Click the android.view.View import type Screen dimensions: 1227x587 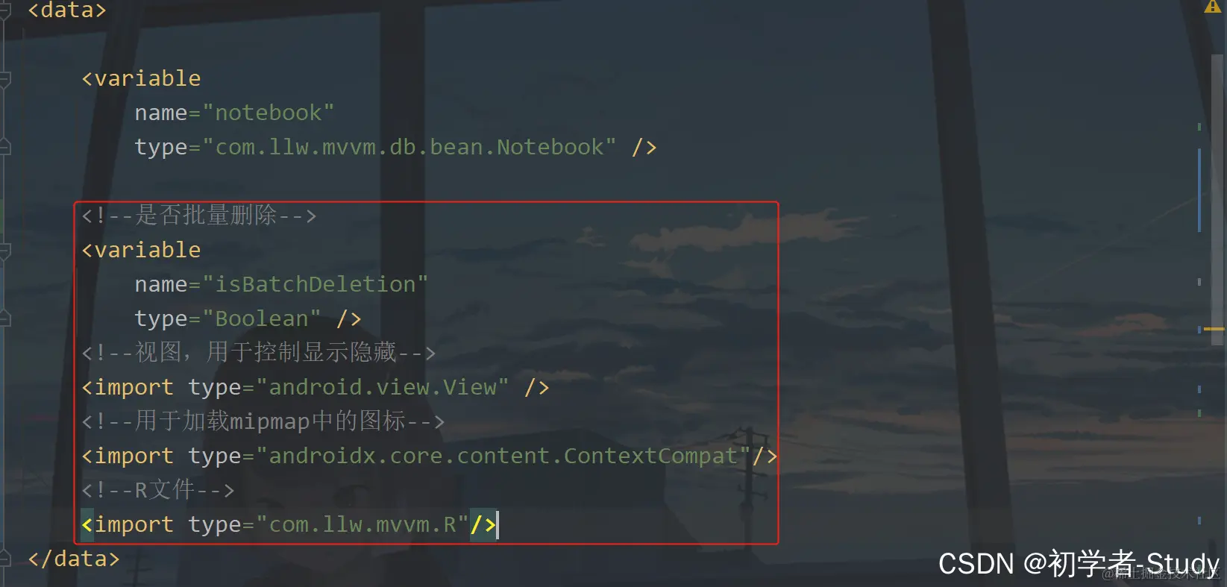pos(382,387)
